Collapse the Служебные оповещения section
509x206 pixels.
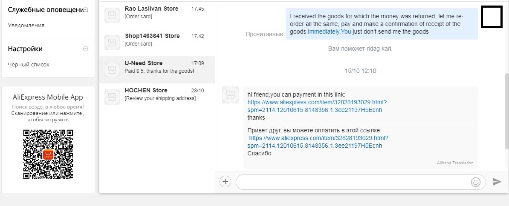85,10
